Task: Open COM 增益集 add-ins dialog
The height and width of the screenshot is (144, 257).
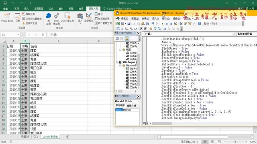Action: [x=67, y=17]
